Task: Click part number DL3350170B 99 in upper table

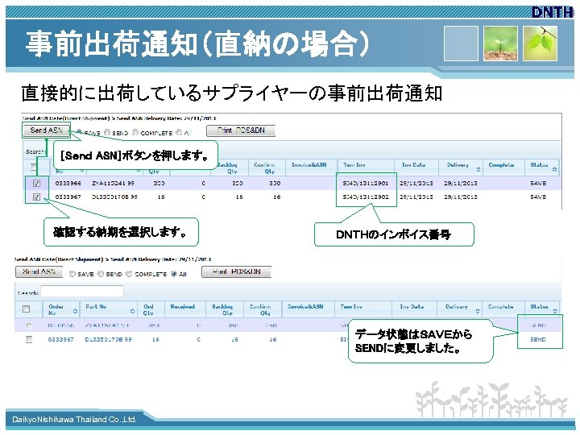Action: 114,197
